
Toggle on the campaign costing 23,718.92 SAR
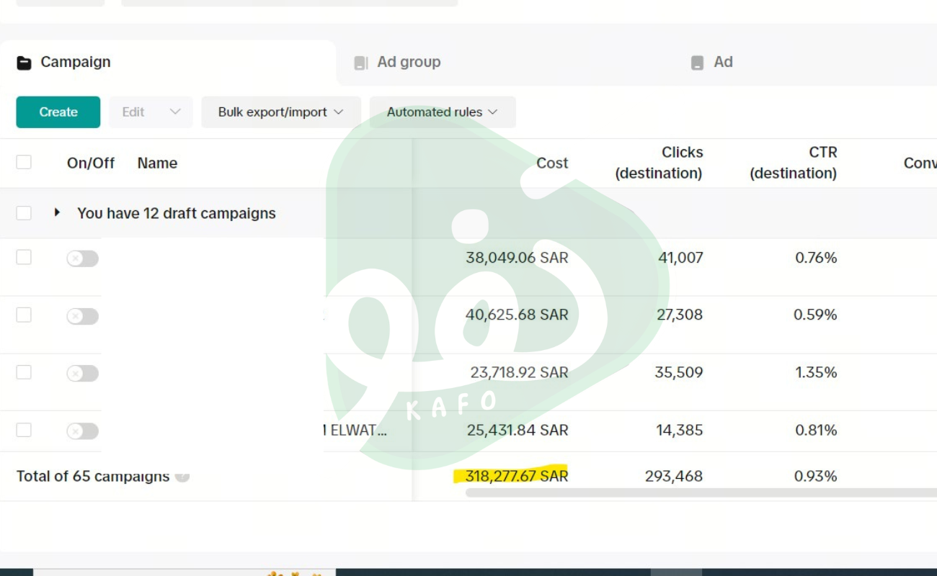pos(82,373)
